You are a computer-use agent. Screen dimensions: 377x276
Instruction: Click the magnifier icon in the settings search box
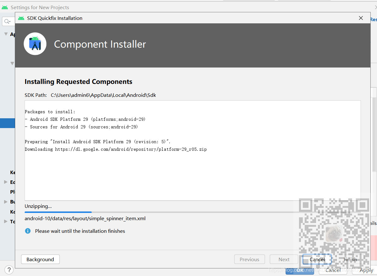coord(6,21)
